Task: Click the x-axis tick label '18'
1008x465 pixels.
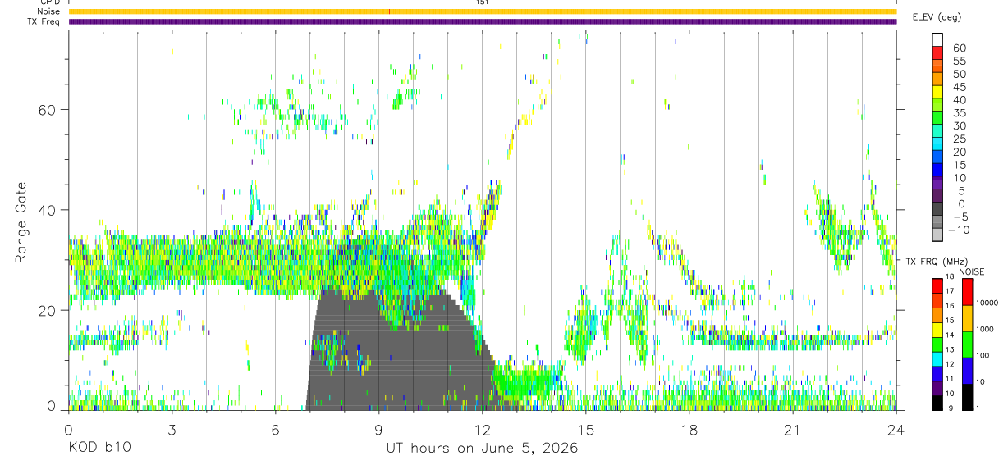Action: (689, 430)
